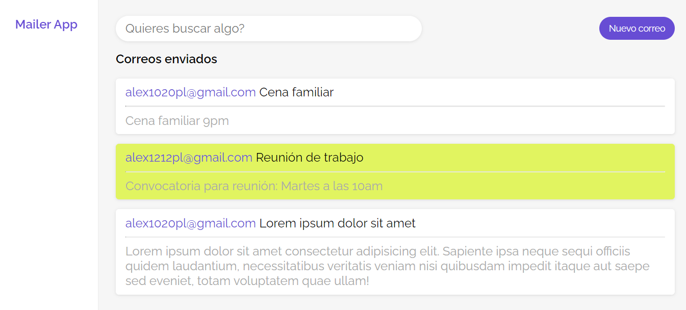686x310 pixels.
Task: Select the alex1020pl@gmail.com address in Cena familiar
Action: (191, 92)
